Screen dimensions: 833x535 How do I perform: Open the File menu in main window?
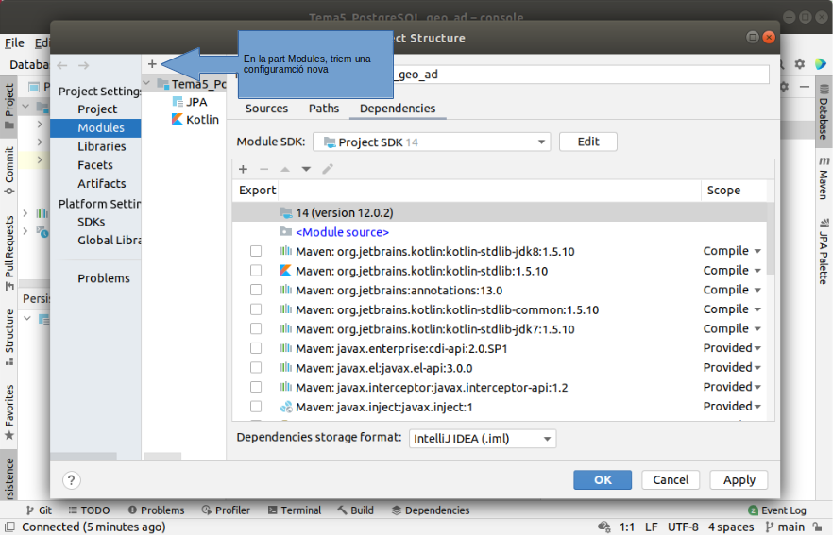(14, 42)
